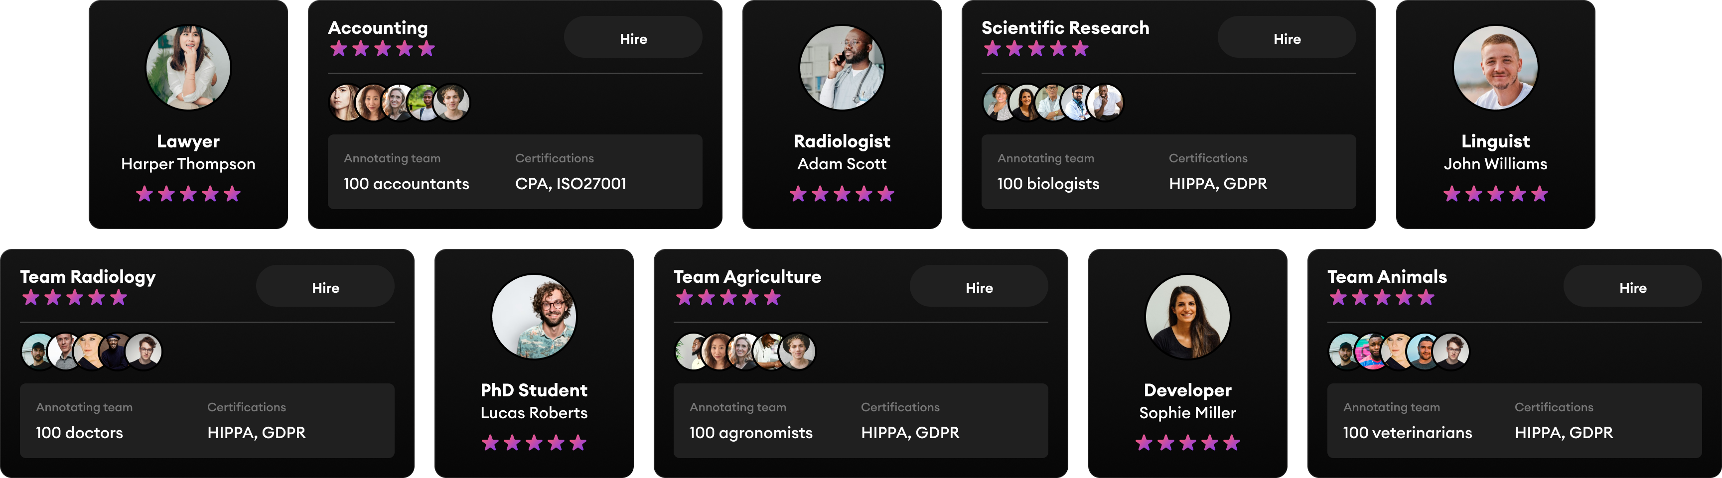Click Adam Scott's radiologist avatar
The height and width of the screenshot is (478, 1722).
coord(842,67)
